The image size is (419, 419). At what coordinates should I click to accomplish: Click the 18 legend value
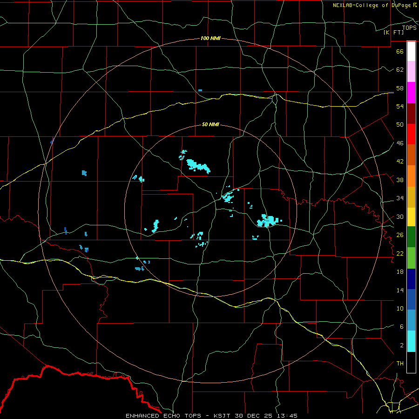pyautogui.click(x=400, y=272)
